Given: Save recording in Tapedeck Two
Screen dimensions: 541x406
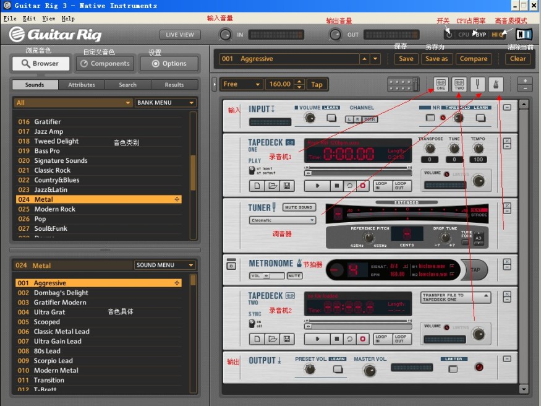Looking at the screenshot, I should pyautogui.click(x=287, y=339).
